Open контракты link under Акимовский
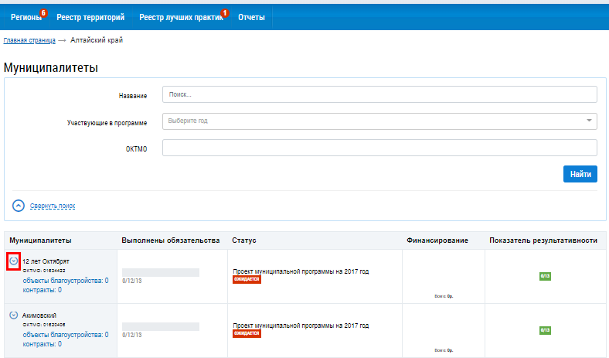609x358 pixels. pyautogui.click(x=42, y=343)
